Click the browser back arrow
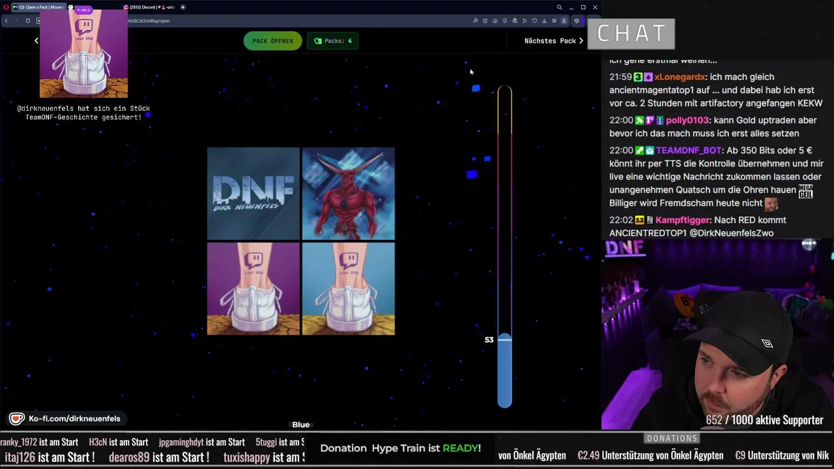 point(6,21)
